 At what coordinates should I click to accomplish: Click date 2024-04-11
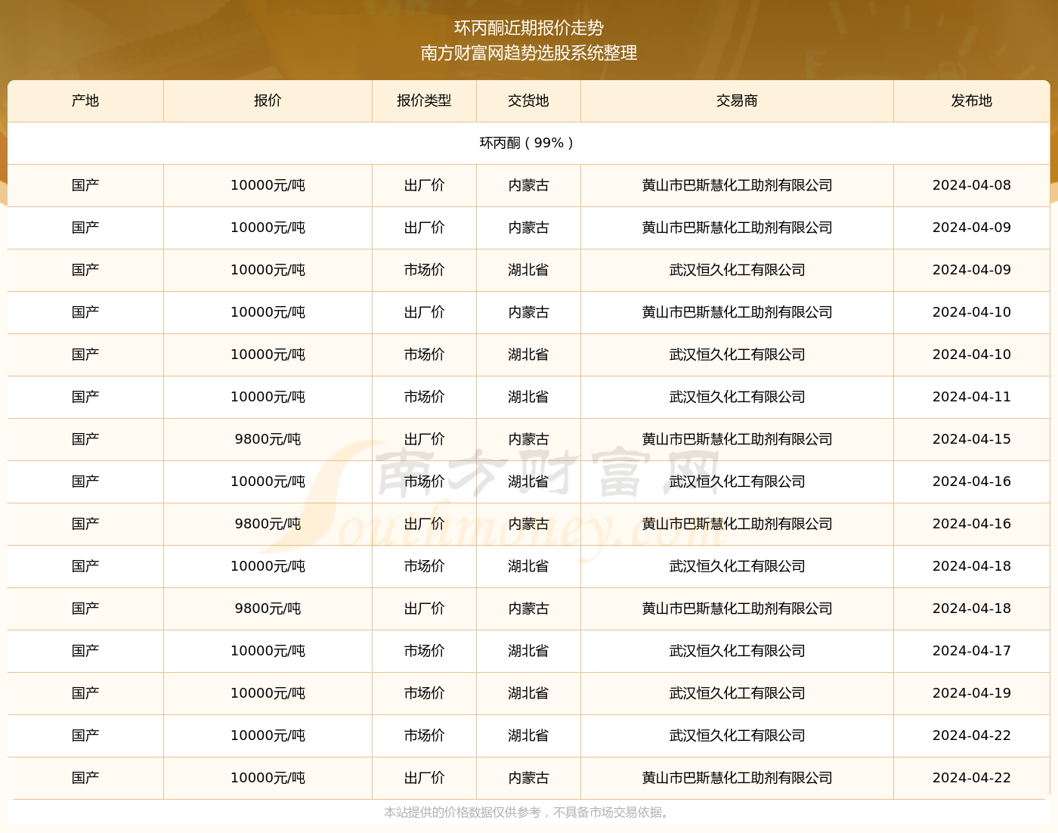coord(971,397)
